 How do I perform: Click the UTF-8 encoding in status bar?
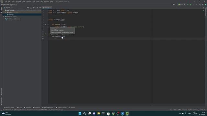point(180,110)
